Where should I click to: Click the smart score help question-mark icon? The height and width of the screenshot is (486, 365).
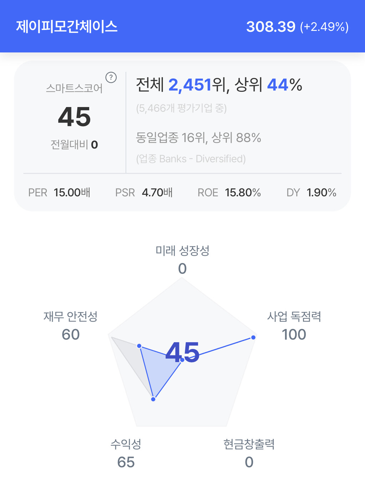click(111, 77)
